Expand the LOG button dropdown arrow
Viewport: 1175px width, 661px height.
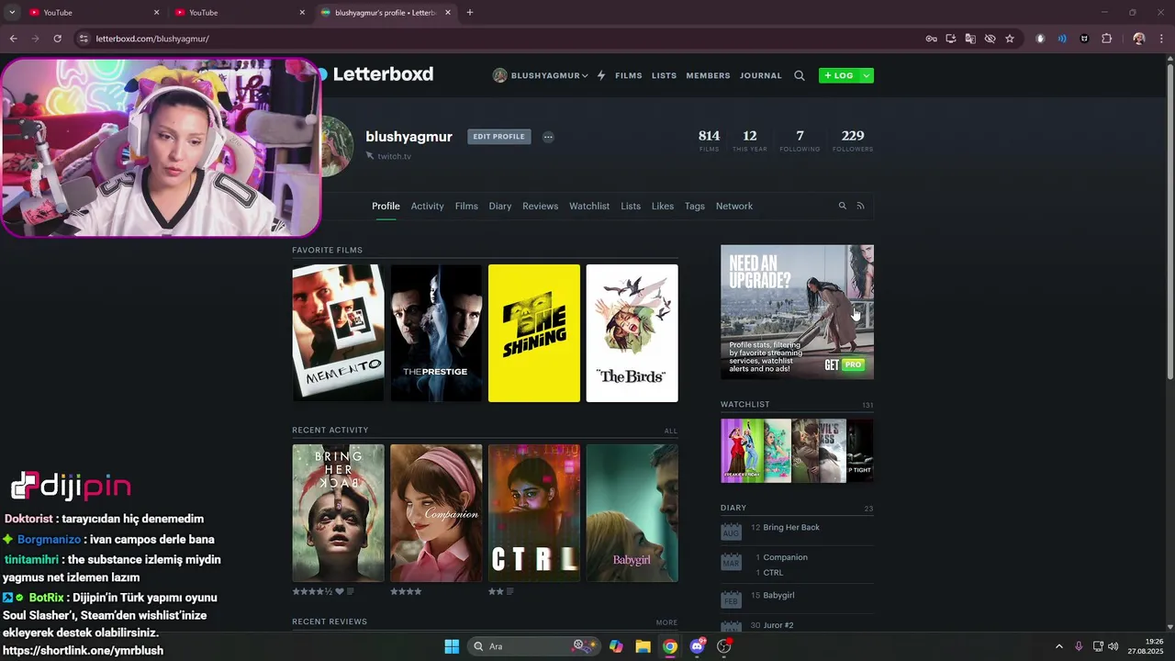(866, 75)
